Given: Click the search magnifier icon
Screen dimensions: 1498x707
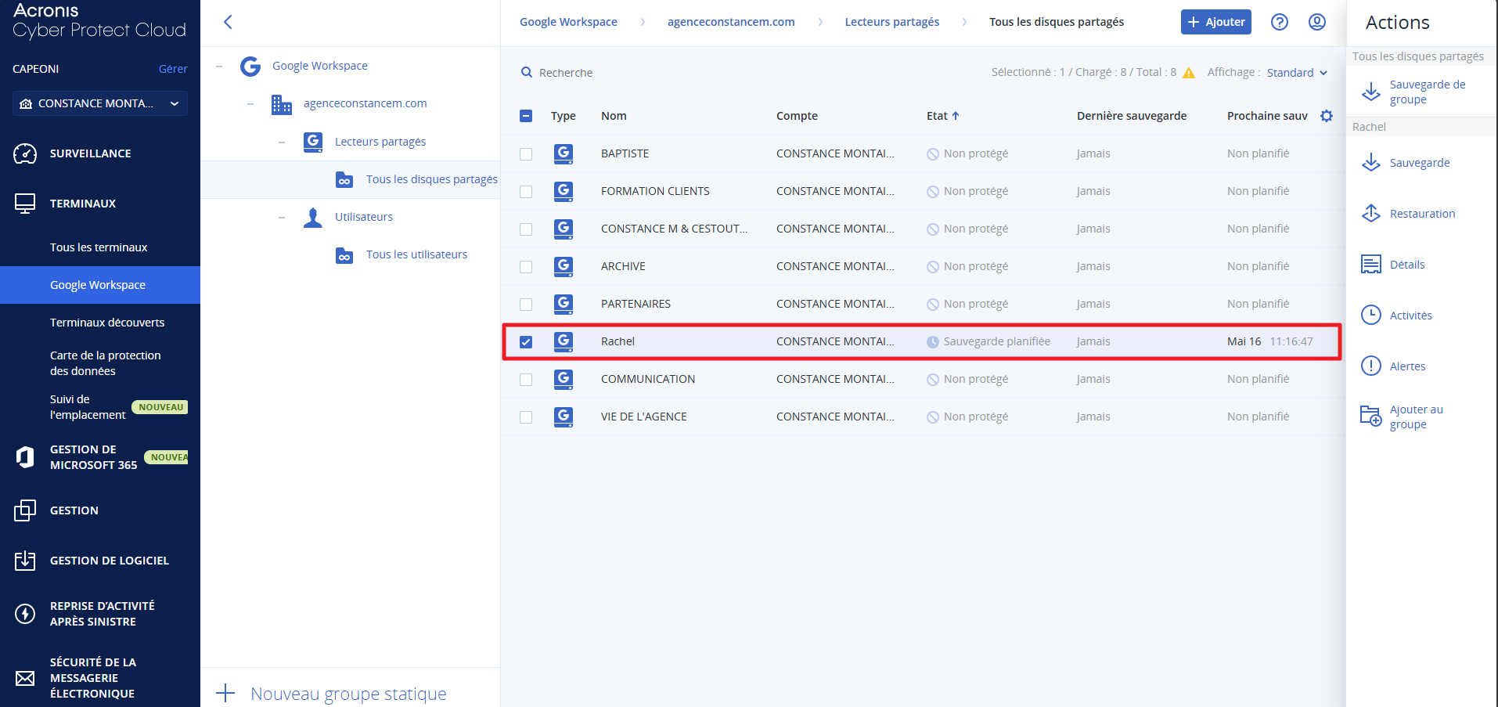Looking at the screenshot, I should (527, 72).
